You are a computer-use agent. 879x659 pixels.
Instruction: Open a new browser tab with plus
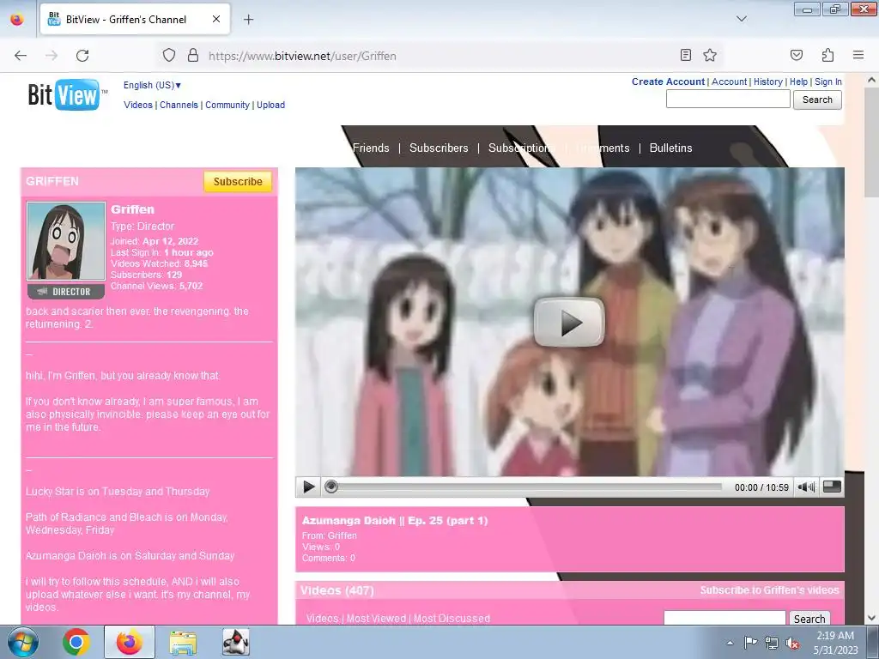(x=248, y=19)
